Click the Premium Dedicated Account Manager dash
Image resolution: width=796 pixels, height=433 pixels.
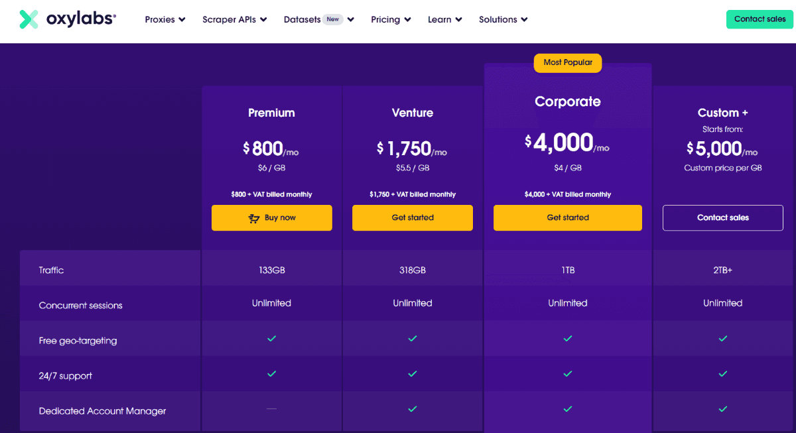coord(271,409)
